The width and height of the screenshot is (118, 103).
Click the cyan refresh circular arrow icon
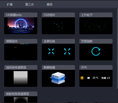(96, 51)
